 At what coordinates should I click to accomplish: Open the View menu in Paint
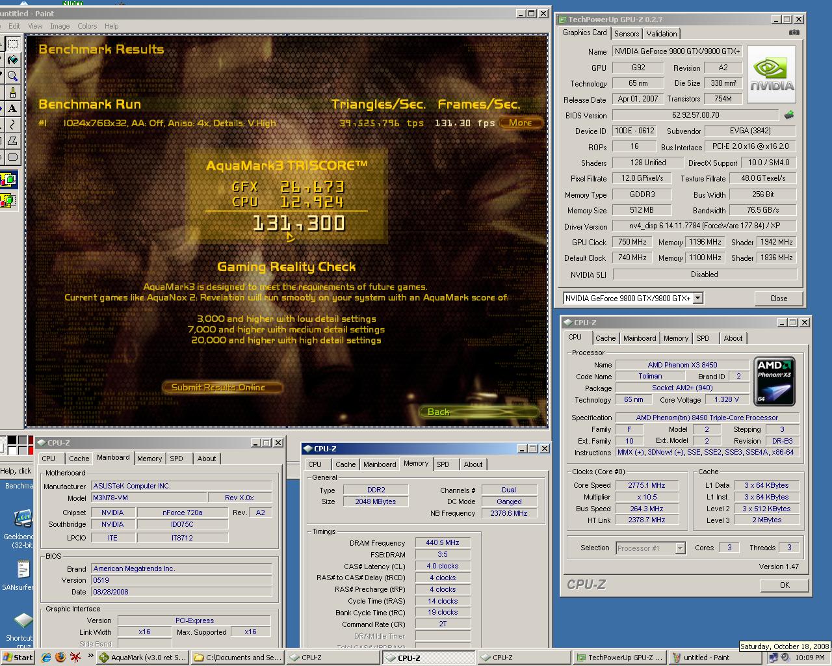[35, 26]
